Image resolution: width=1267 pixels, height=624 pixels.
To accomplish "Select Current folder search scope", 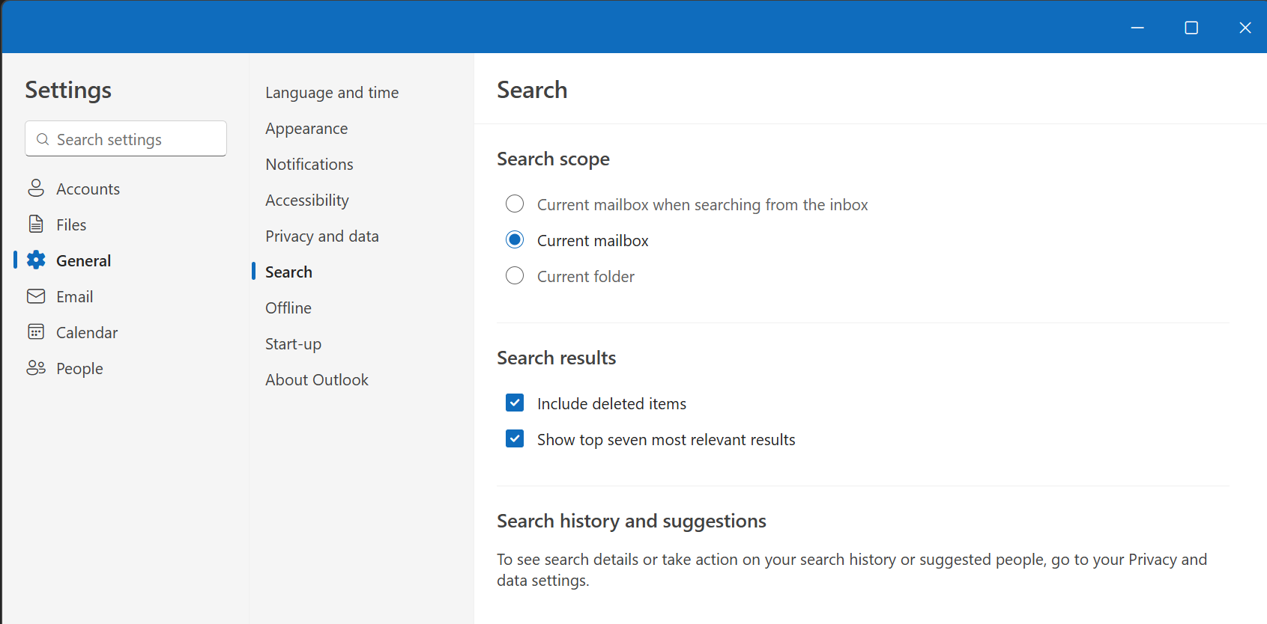I will tap(515, 276).
